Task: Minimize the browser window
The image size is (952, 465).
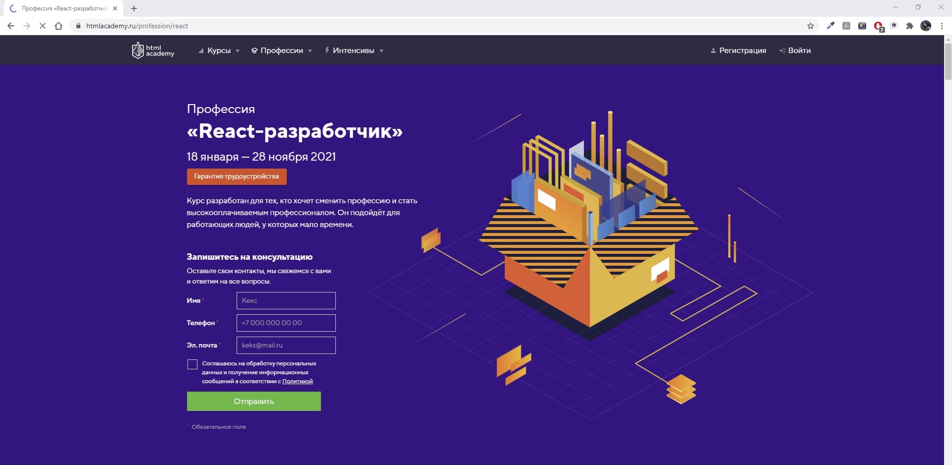Action: (895, 7)
